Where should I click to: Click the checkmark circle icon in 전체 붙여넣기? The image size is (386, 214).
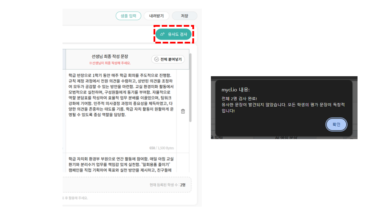157,59
